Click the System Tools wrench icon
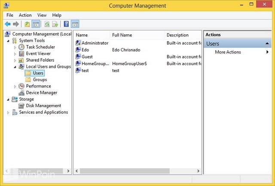 pyautogui.click(x=14, y=41)
